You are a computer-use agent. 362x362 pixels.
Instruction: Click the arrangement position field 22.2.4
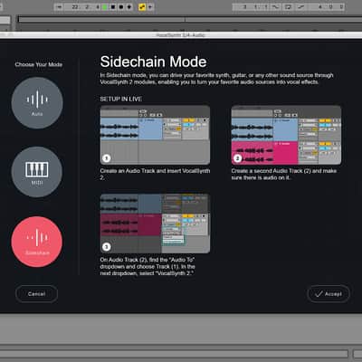point(82,7)
